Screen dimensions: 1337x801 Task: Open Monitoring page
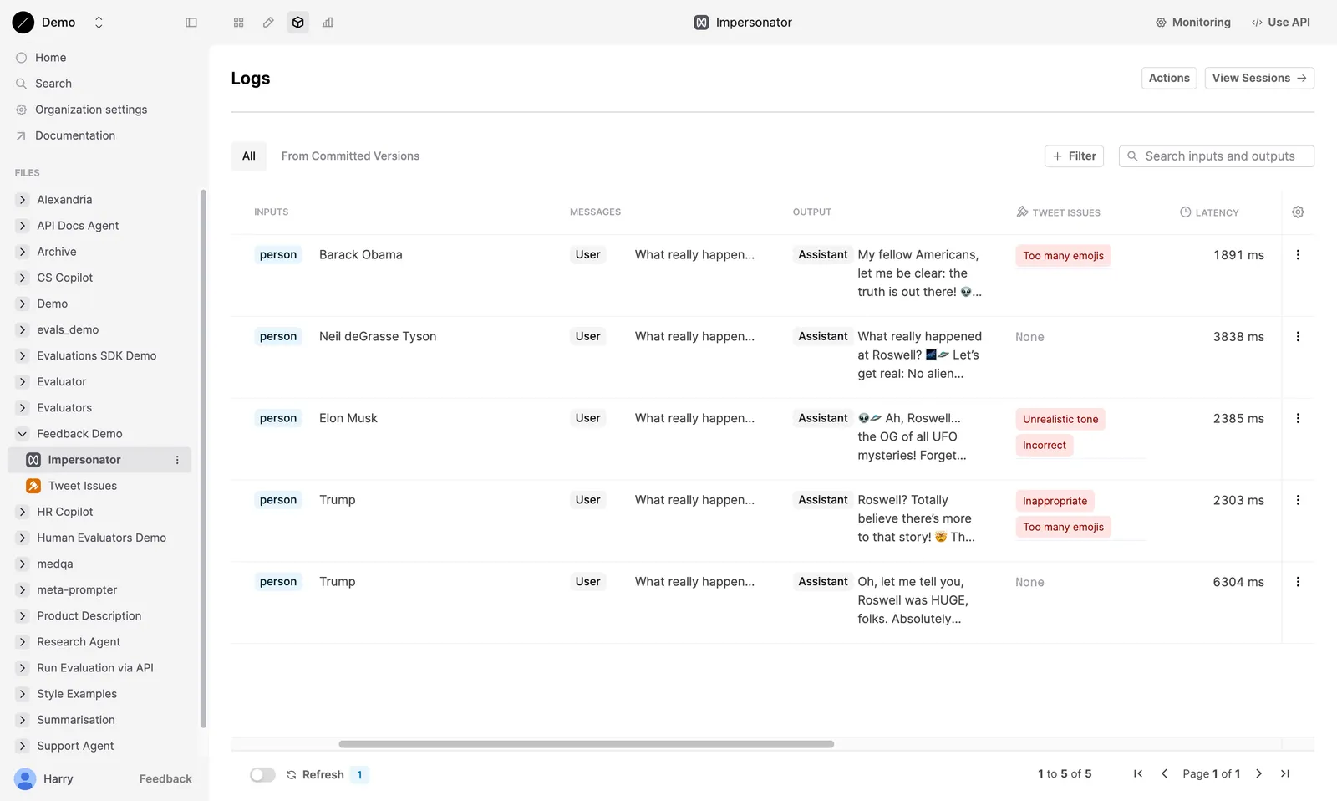click(1192, 23)
